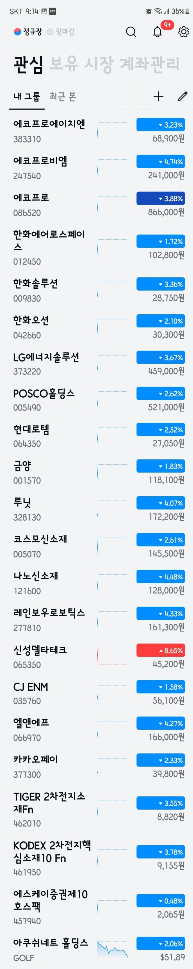This screenshot has height=969, width=193.
Task: Tap the plus icon to add a group
Action: [x=158, y=97]
